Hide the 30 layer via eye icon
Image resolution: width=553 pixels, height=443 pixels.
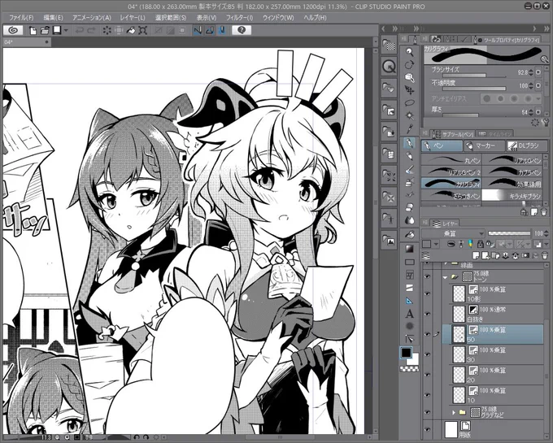click(428, 354)
